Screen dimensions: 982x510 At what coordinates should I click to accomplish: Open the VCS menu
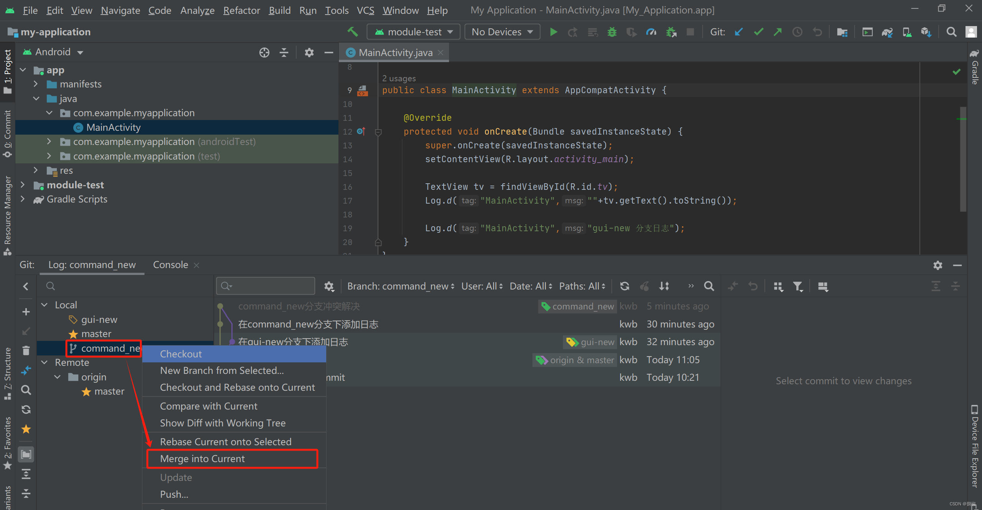[x=365, y=10]
